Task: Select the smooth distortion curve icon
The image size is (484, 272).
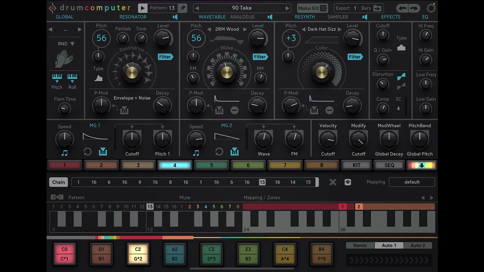Action: (x=401, y=76)
